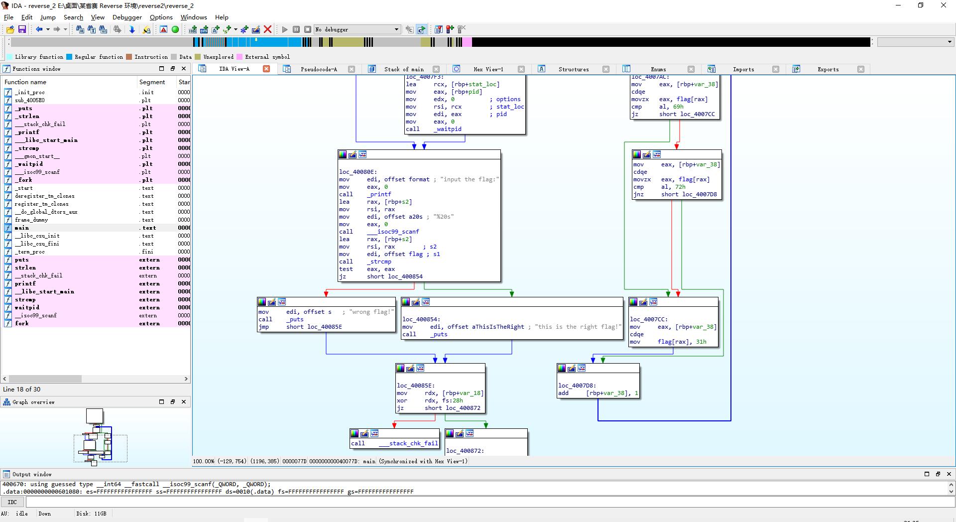Image resolution: width=956 pixels, height=522 pixels.
Task: Click the green circle toolbar icon
Action: click(x=175, y=29)
